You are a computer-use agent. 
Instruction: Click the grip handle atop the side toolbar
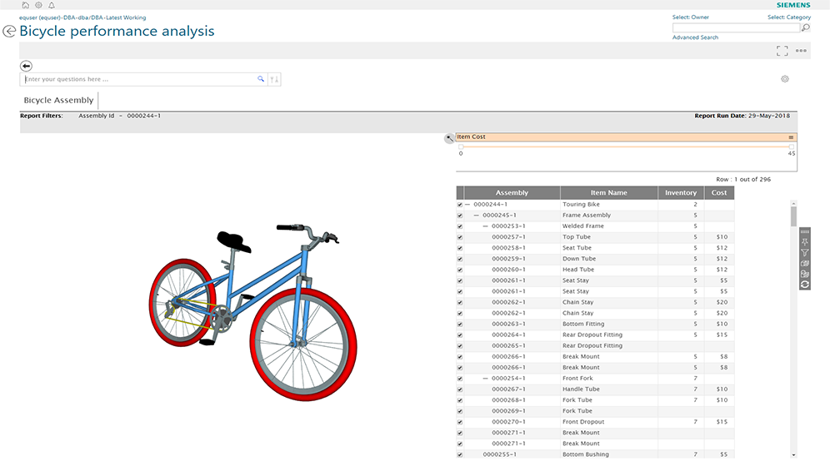click(x=805, y=232)
